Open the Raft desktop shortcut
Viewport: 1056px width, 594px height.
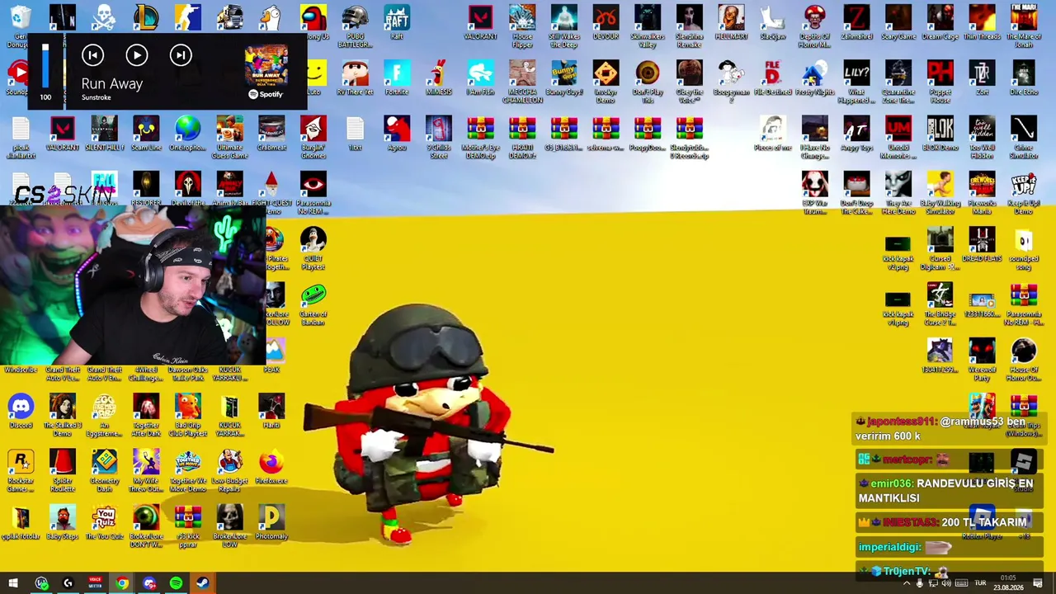point(397,22)
